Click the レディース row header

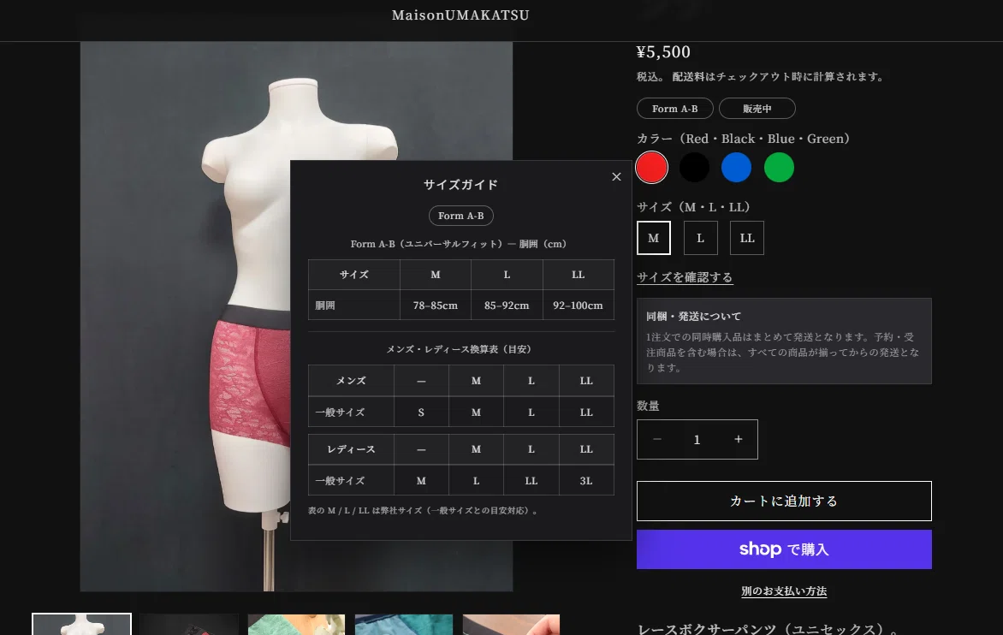click(x=351, y=449)
